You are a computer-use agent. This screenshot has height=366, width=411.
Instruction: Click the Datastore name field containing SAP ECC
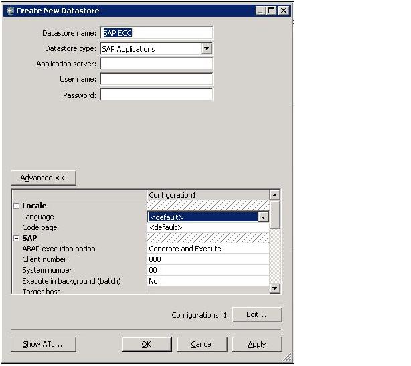[157, 33]
